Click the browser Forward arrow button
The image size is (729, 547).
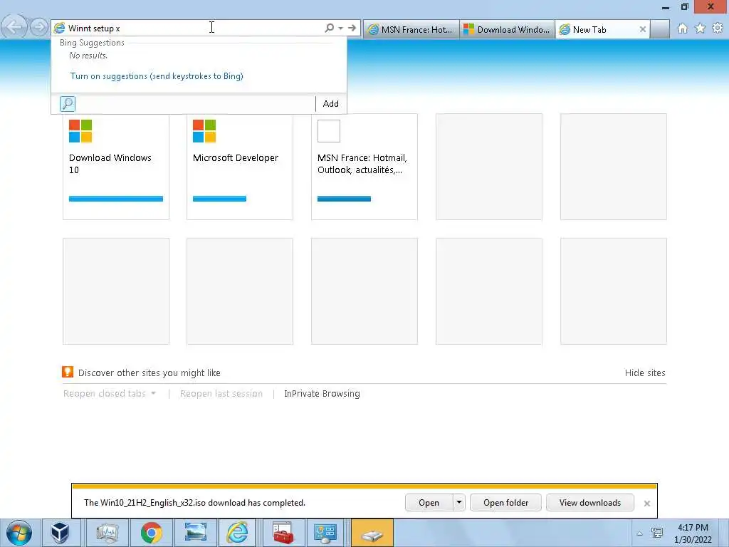[x=39, y=28]
